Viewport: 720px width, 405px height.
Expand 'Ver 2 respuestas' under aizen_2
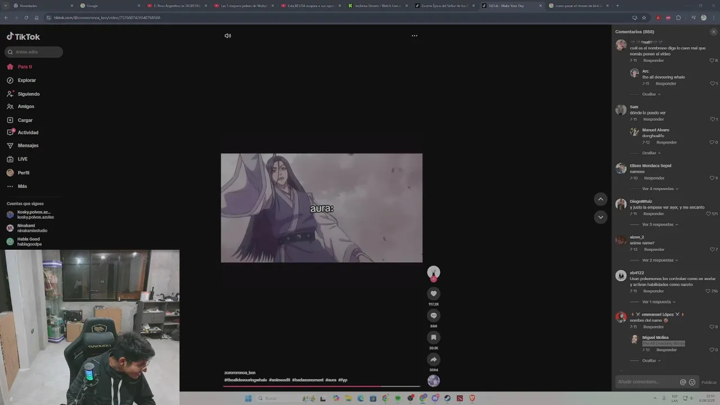coord(660,260)
